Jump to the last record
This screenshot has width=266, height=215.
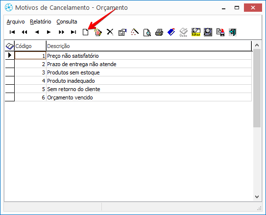pos(73,32)
